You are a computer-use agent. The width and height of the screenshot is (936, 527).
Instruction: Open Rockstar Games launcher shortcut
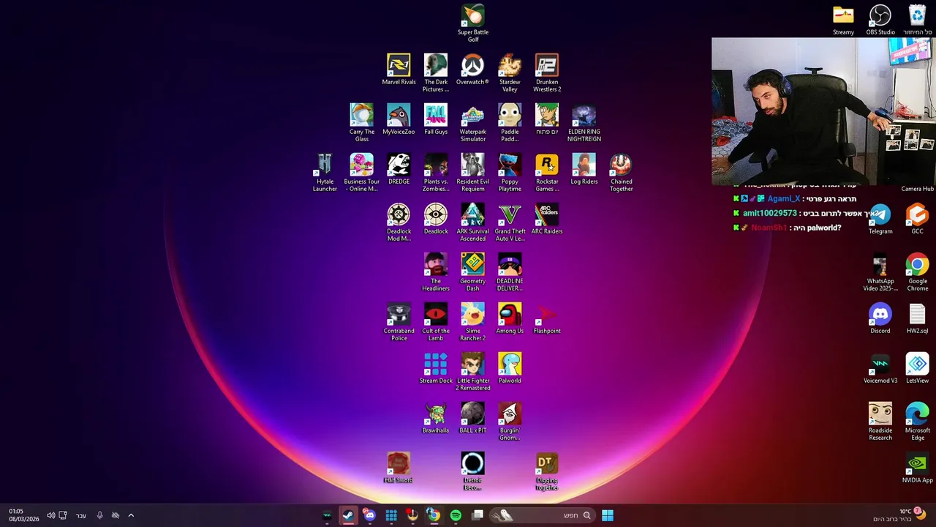547,172
